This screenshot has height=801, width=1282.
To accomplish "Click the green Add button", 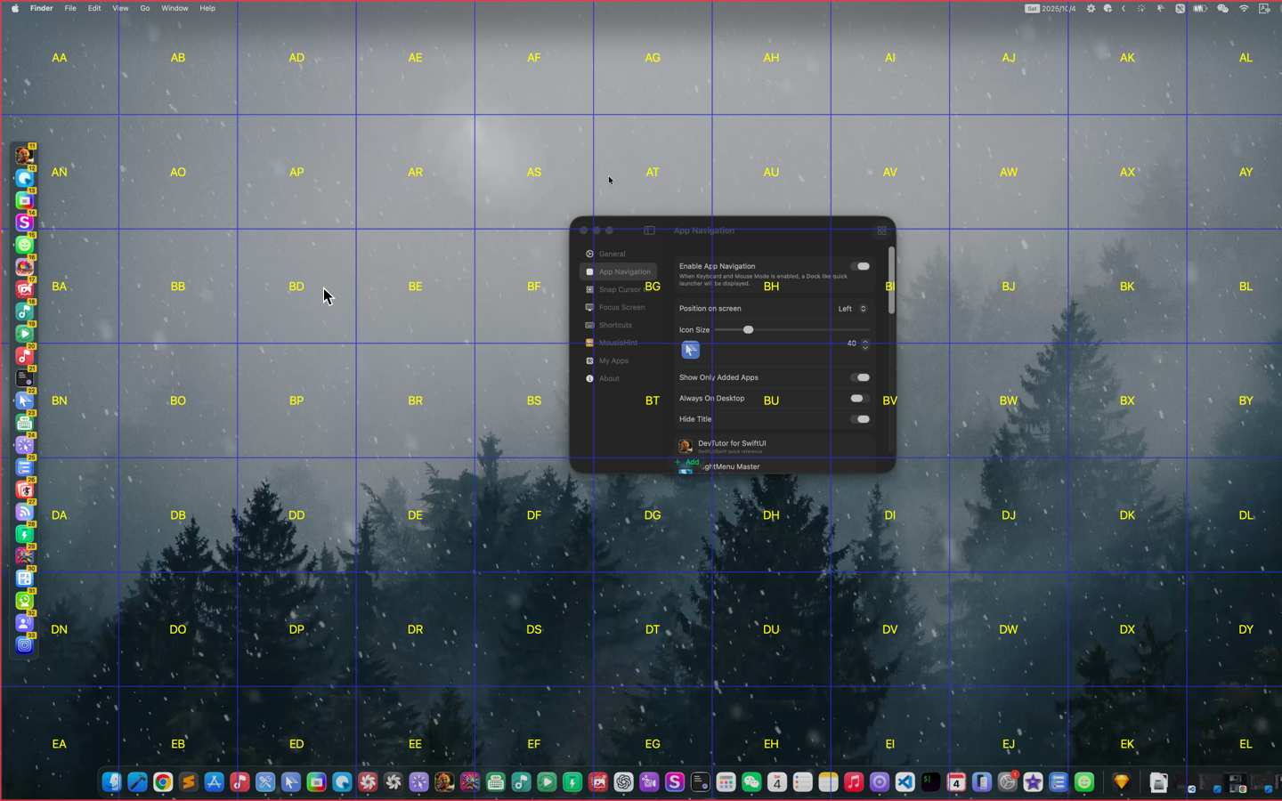I will tap(687, 462).
